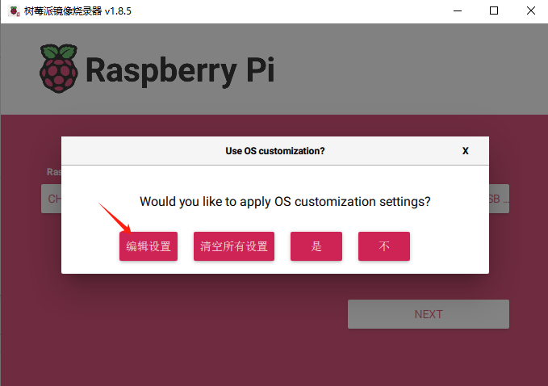Decline with the 不 button
548x386 pixels.
tap(384, 246)
